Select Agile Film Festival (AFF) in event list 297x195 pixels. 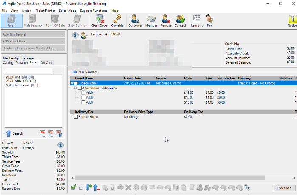coord(22,85)
